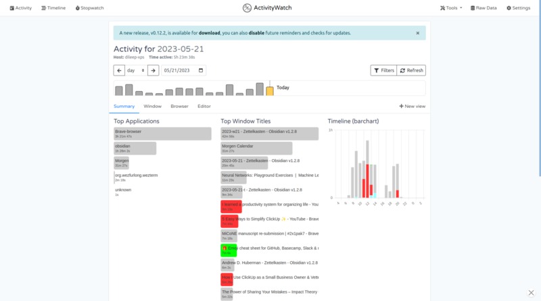Go to the previous day with left arrow
Image resolution: width=541 pixels, height=301 pixels.
coord(119,70)
